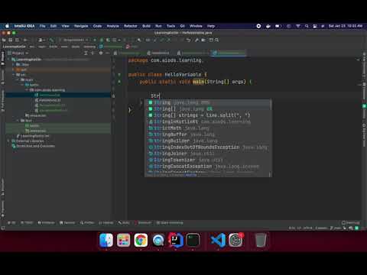367x275 pixels.
Task: Click run gutter icon beside class HelloVariable
Action: (x=119, y=75)
